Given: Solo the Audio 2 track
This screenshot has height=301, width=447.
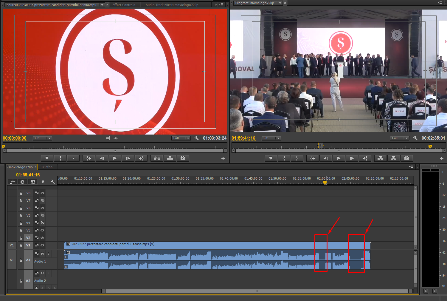Looking at the screenshot, I should [48, 273].
